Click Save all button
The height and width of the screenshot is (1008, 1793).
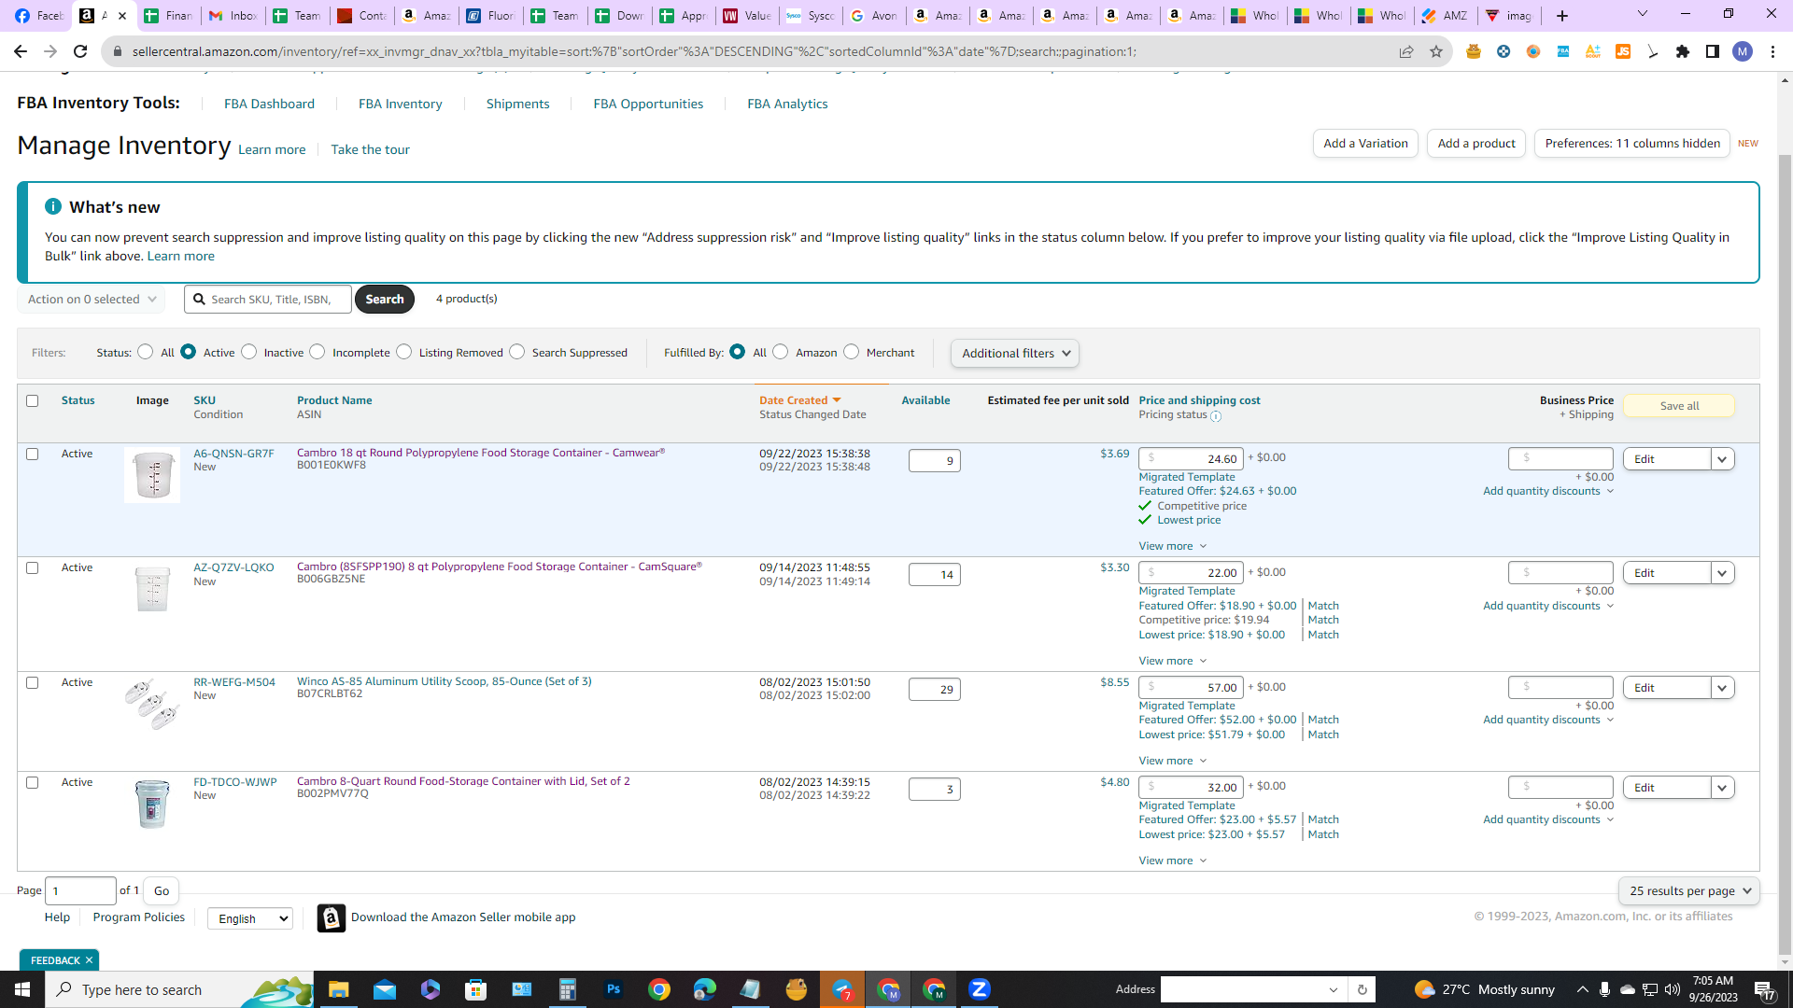(1679, 406)
